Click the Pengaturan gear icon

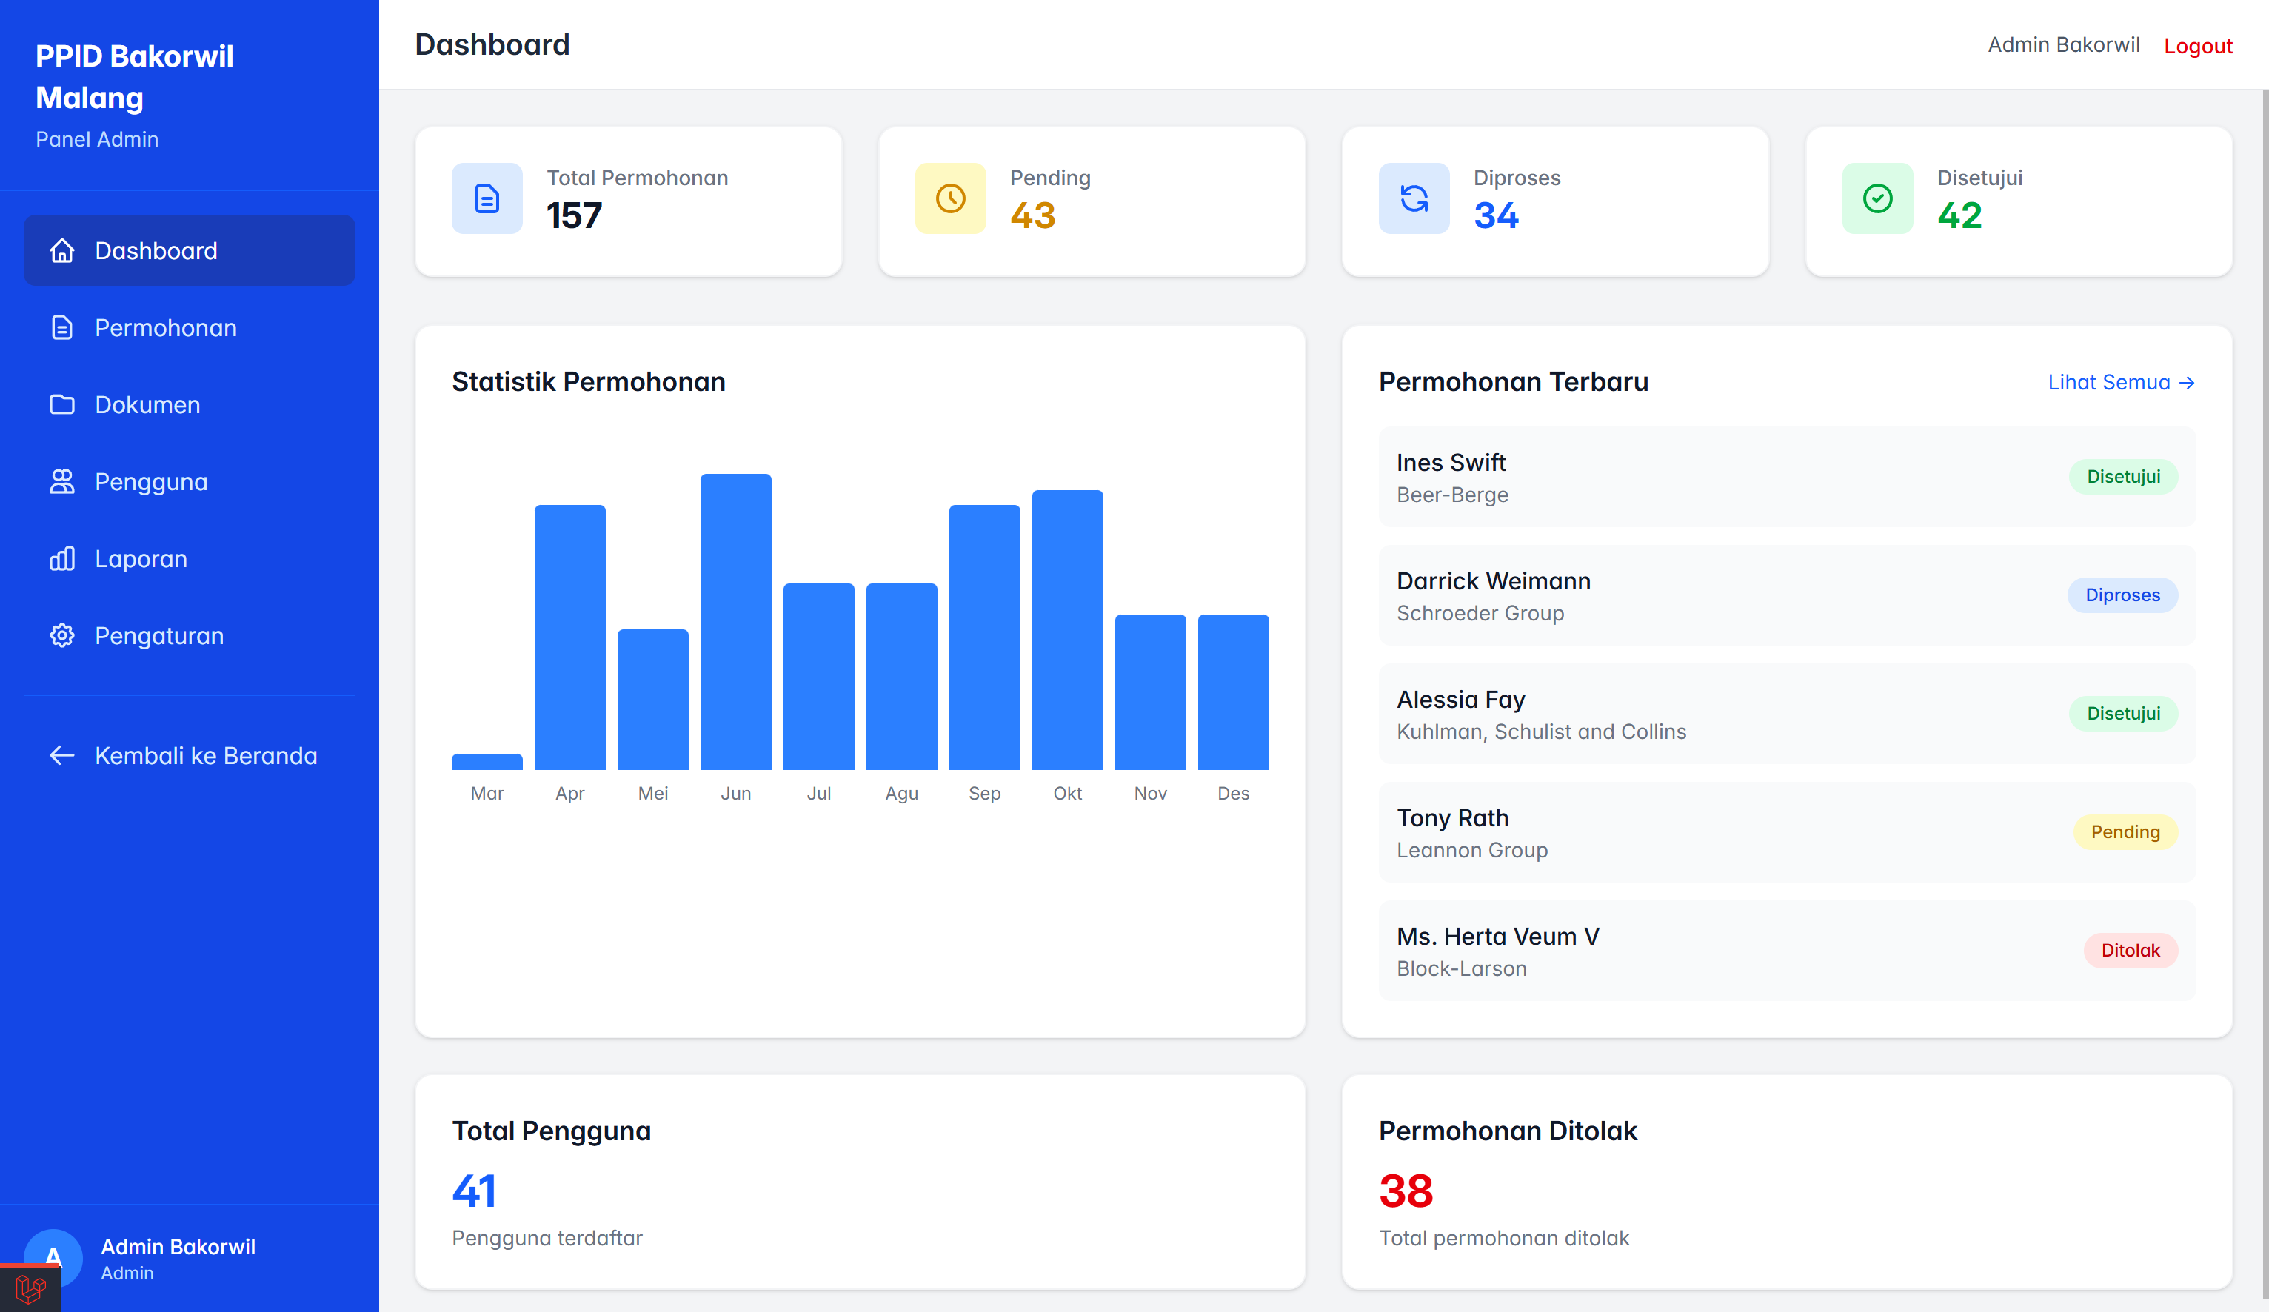pos(62,636)
